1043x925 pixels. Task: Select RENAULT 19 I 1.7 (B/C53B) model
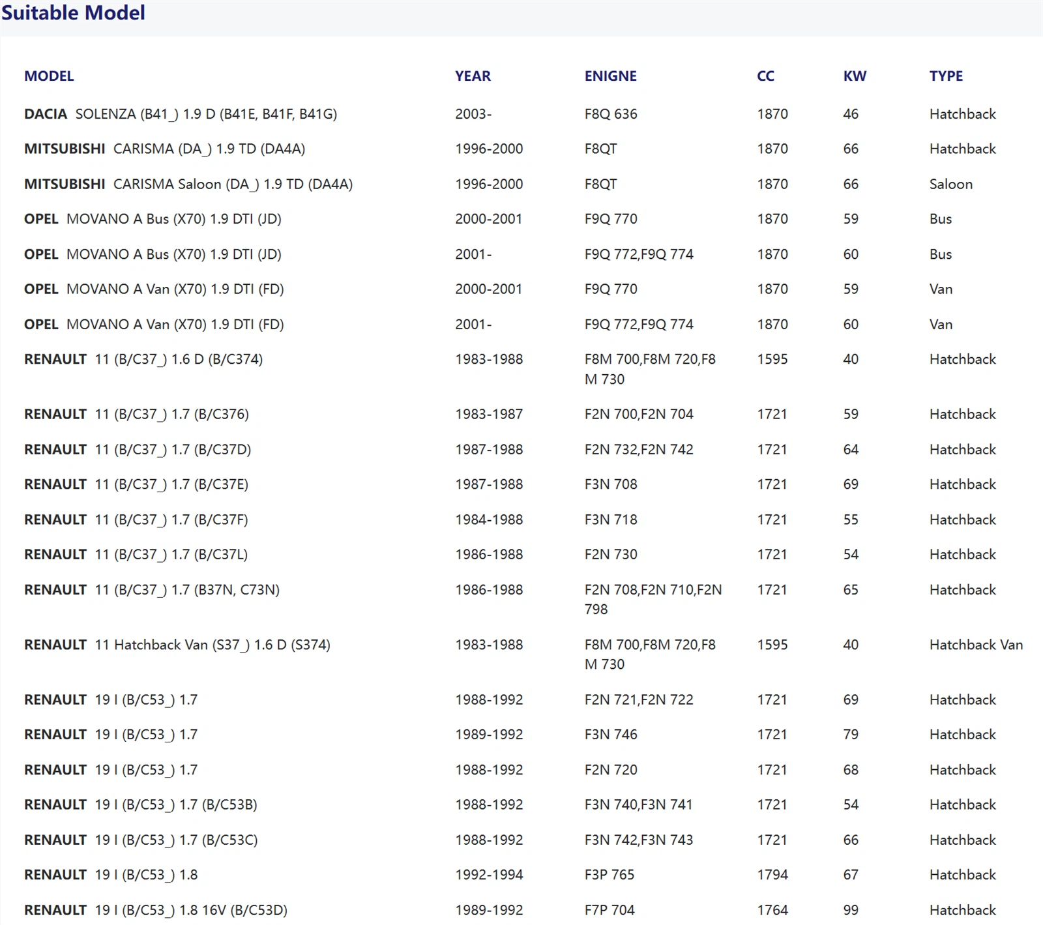point(141,804)
